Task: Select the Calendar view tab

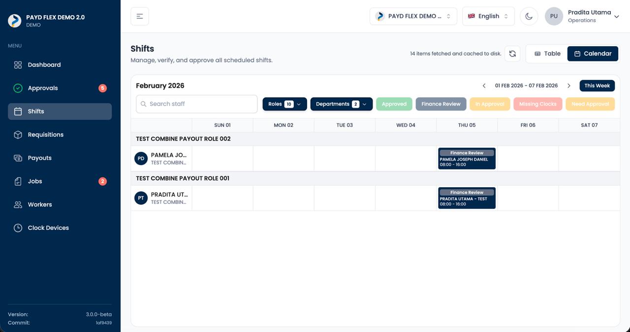Action: tap(593, 53)
